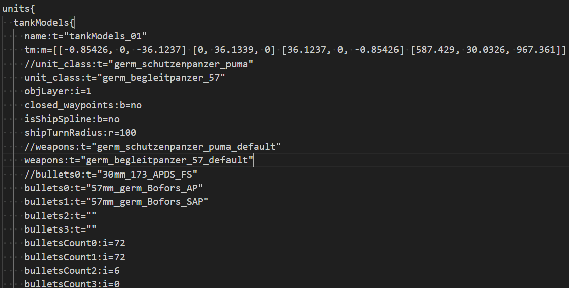Click the unit_class "germ_begleitpanzer_57" line
This screenshot has width=569, height=288.
click(125, 78)
